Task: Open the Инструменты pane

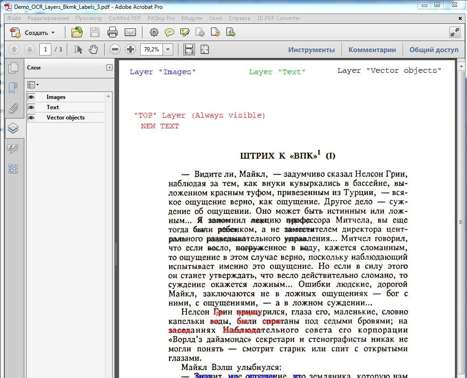Action: pyautogui.click(x=311, y=50)
